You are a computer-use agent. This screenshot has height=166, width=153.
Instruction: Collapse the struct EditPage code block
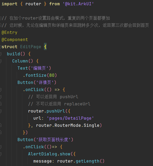(1, 47)
